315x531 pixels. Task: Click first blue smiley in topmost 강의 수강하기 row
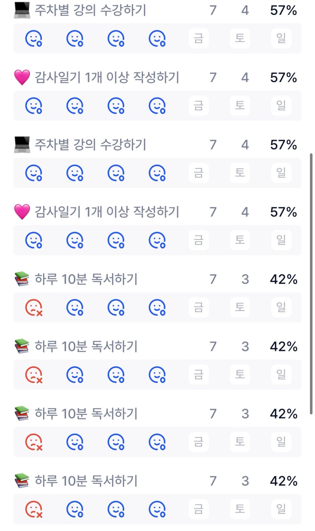coord(34,39)
